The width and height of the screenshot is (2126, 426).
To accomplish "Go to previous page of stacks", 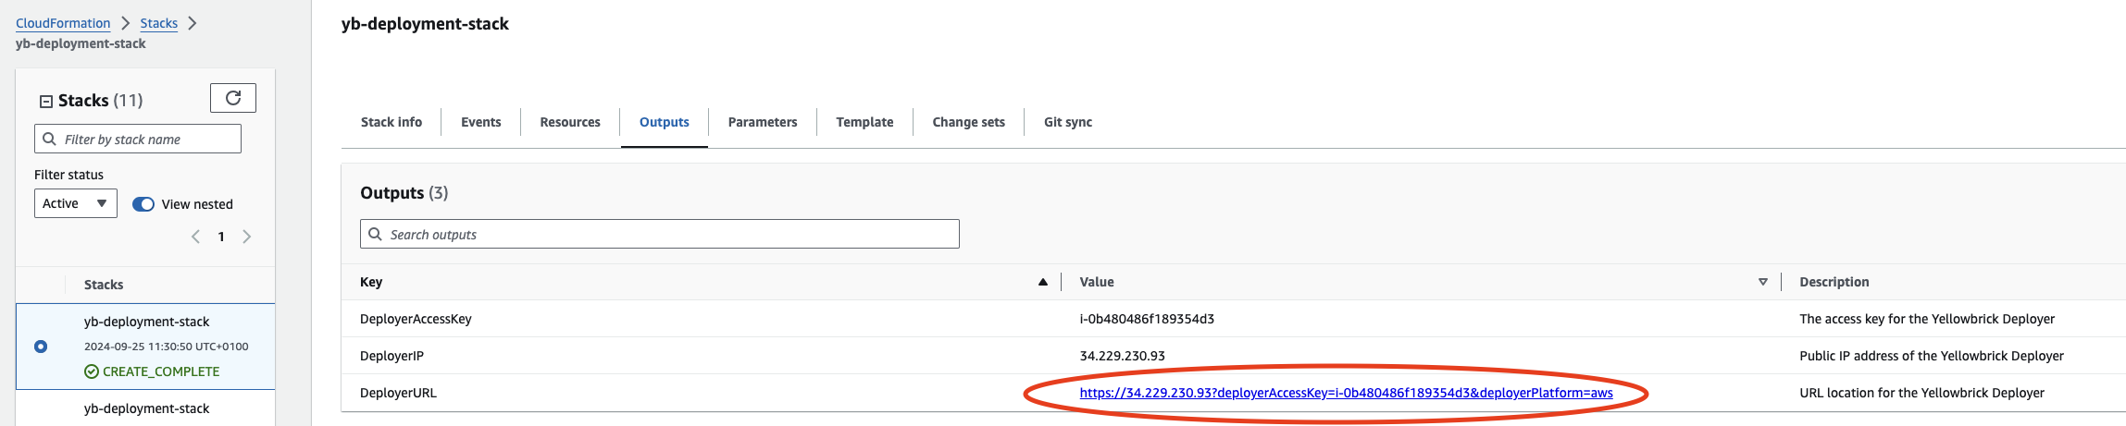I will click(x=195, y=237).
